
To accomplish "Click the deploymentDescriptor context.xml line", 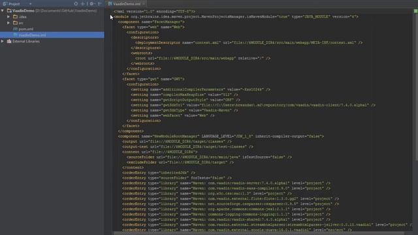I will pos(249,42).
